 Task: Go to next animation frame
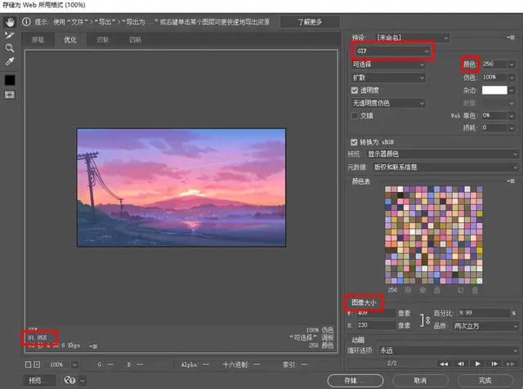point(494,364)
